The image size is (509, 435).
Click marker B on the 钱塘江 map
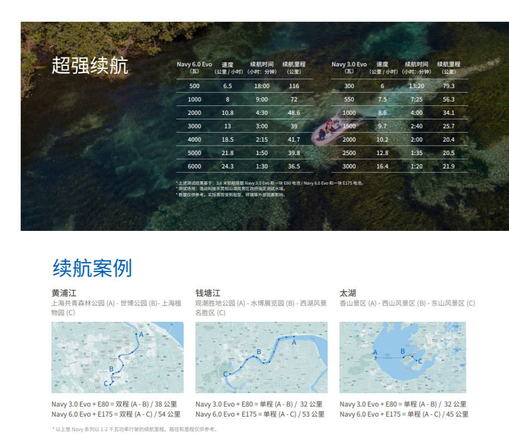(x=259, y=352)
